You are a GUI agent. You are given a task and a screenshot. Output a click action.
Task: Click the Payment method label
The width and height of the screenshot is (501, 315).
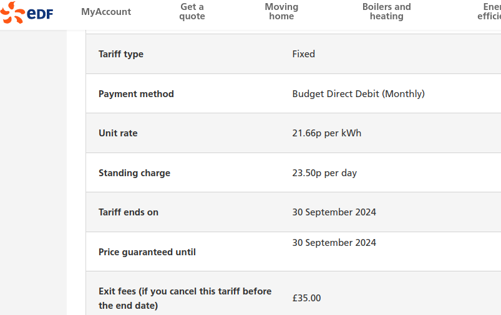coord(136,94)
